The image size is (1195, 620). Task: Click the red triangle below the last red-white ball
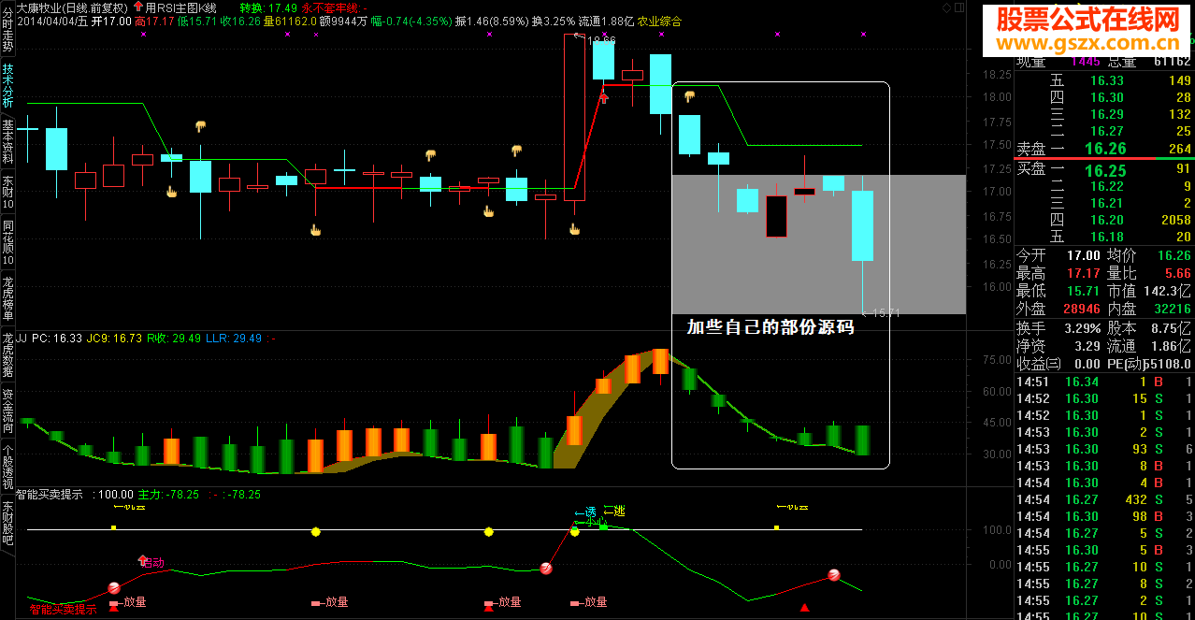pyautogui.click(x=804, y=607)
